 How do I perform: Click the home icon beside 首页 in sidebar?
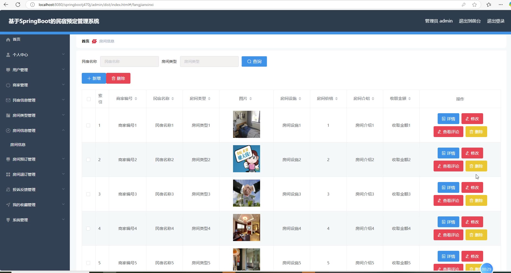coord(8,40)
